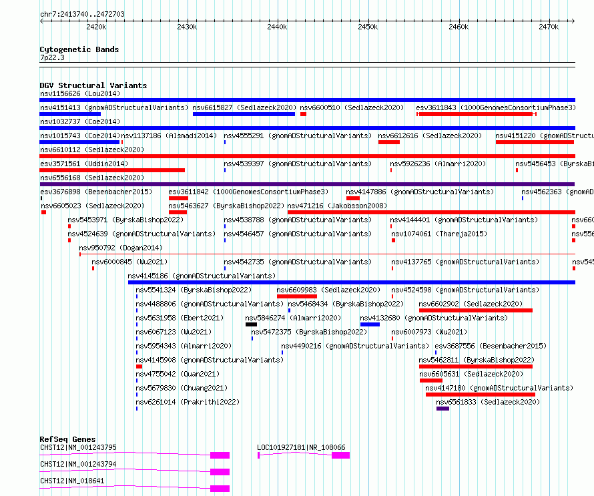Open nsv1074061 (Thareja2015) label
The width and height of the screenshot is (594, 496).
coord(439,234)
